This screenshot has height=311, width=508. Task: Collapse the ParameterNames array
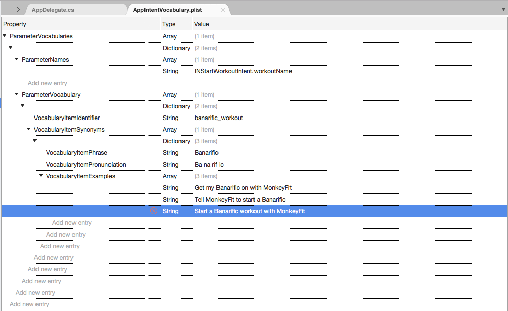17,59
